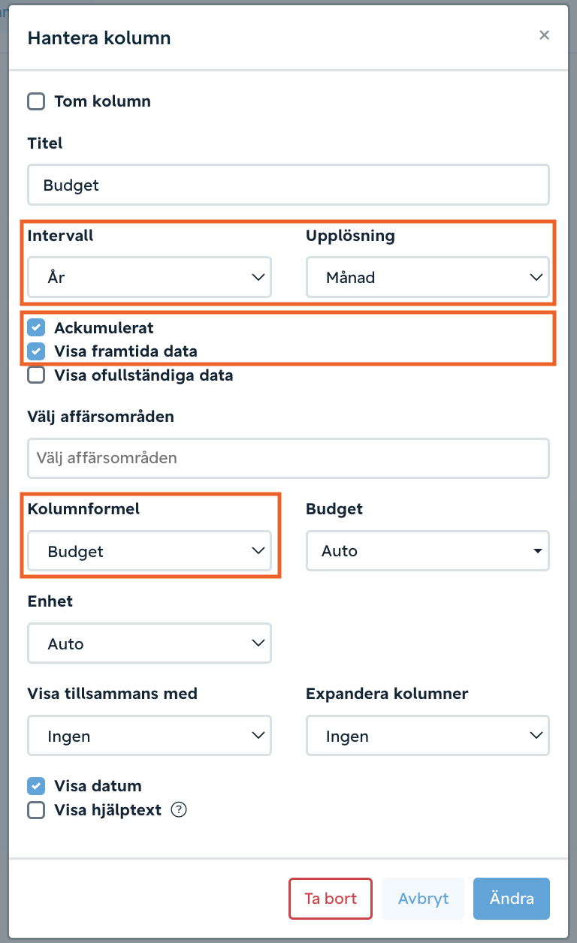The height and width of the screenshot is (943, 577).
Task: Click the Ta bort button
Action: [x=331, y=899]
